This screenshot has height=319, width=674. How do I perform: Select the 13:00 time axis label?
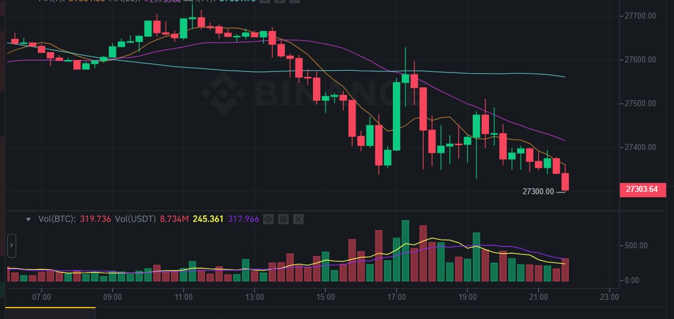click(x=255, y=296)
